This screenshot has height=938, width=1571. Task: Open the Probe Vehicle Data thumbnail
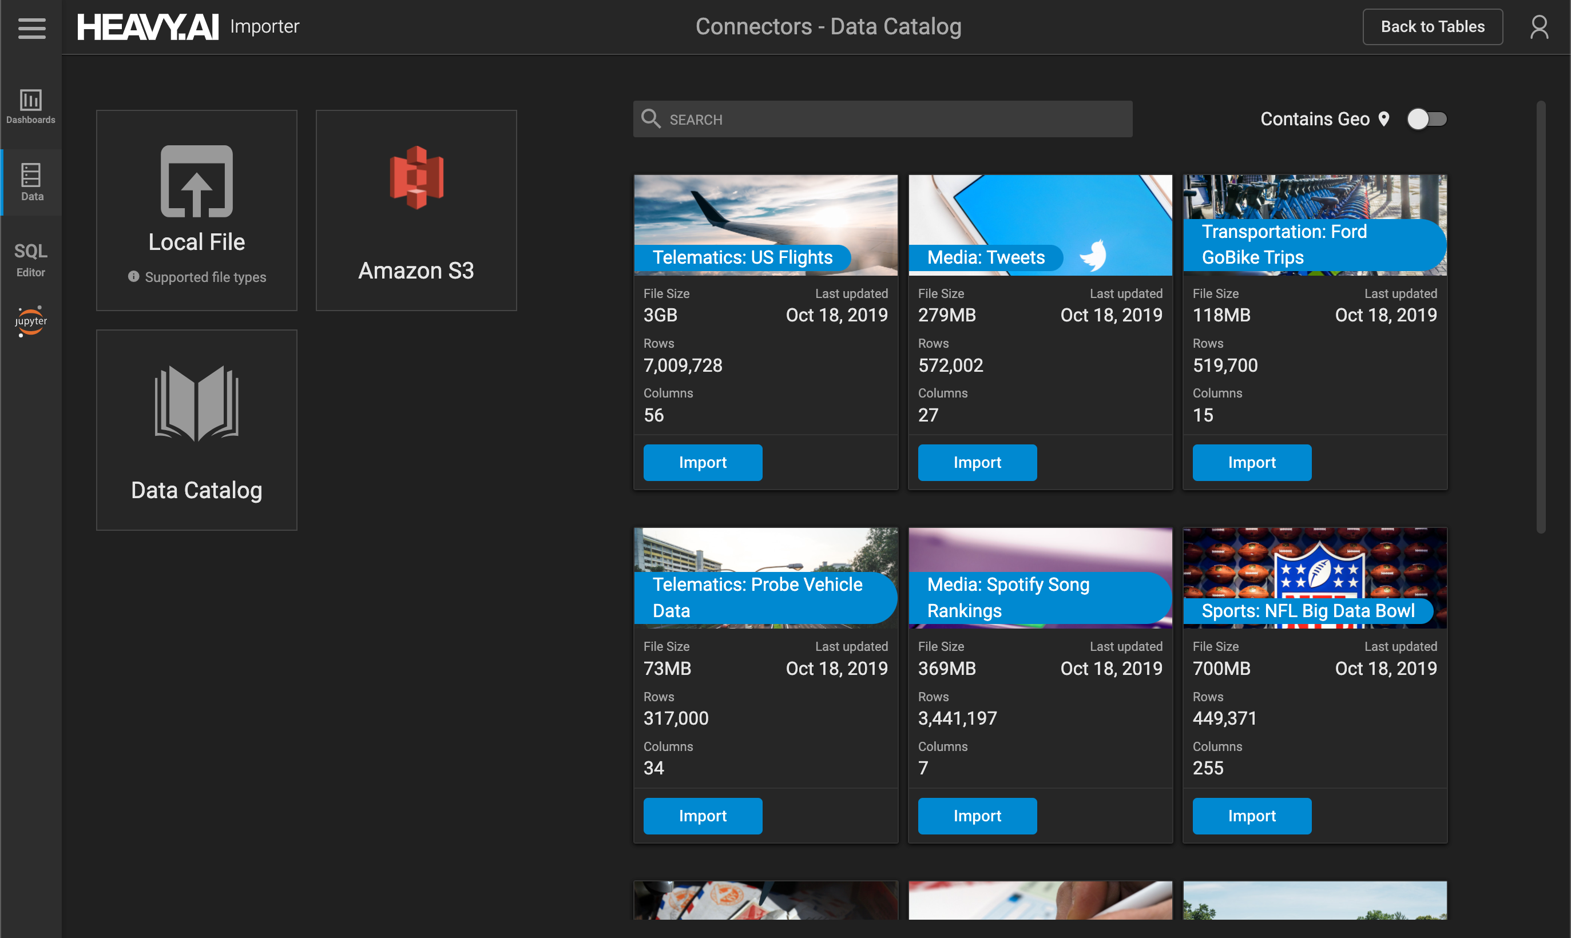coord(765,578)
